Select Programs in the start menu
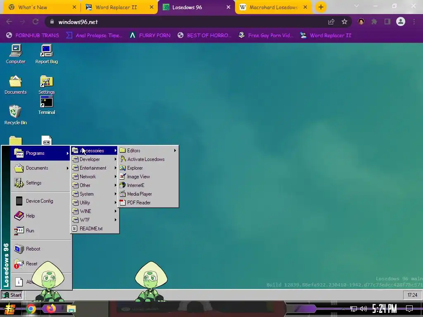The image size is (423, 317). point(40,153)
